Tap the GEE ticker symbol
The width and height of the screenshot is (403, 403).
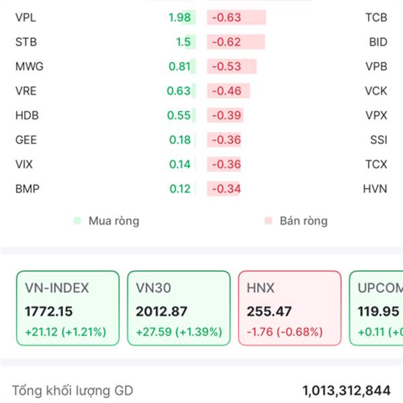click(x=26, y=140)
